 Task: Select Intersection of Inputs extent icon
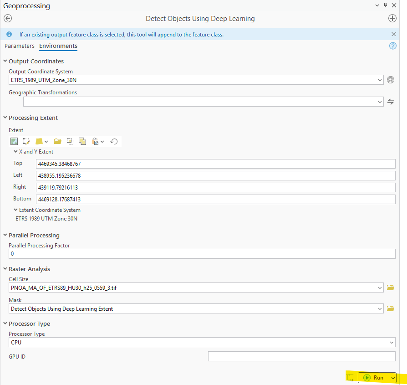click(x=70, y=141)
